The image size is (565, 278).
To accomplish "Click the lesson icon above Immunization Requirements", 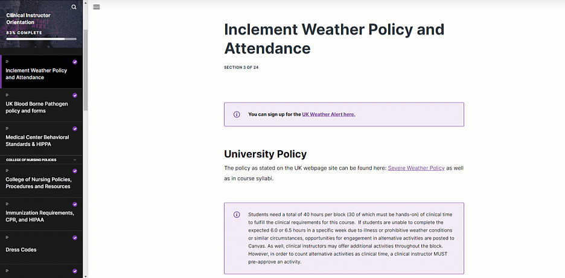I will coord(7,204).
